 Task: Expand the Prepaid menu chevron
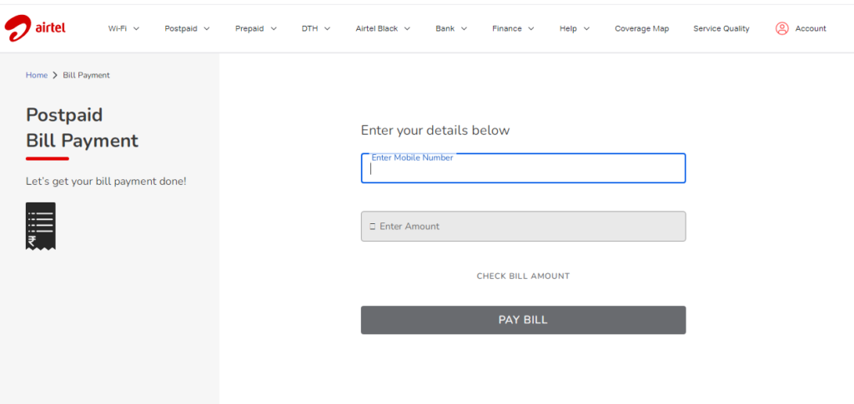pos(274,29)
